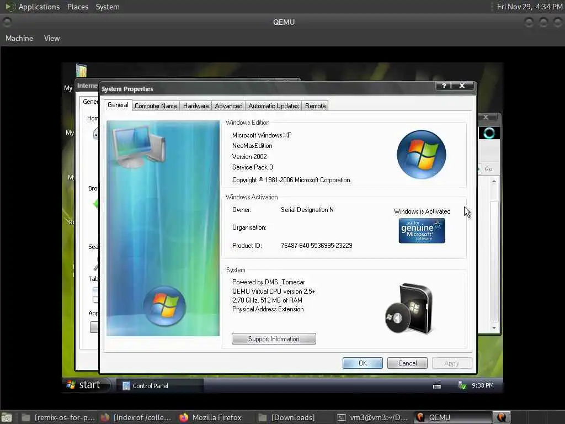Switch to Index of /colle... Firefox window
The width and height of the screenshot is (565, 424).
(x=136, y=417)
